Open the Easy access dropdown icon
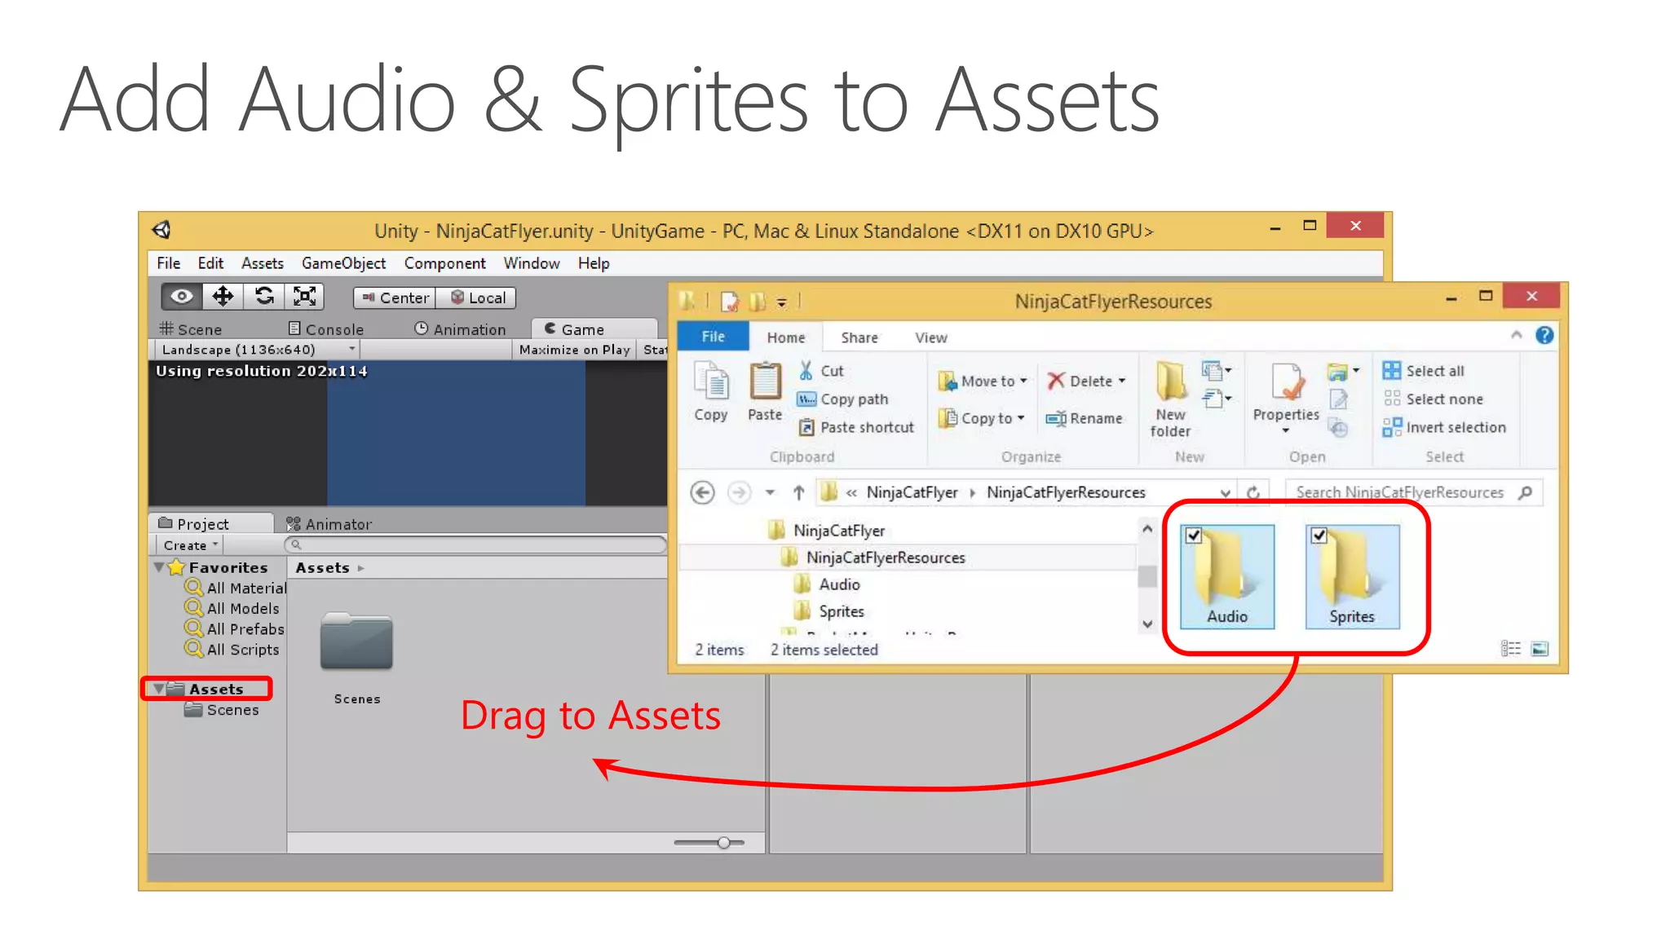The width and height of the screenshot is (1670, 939). point(1217,399)
